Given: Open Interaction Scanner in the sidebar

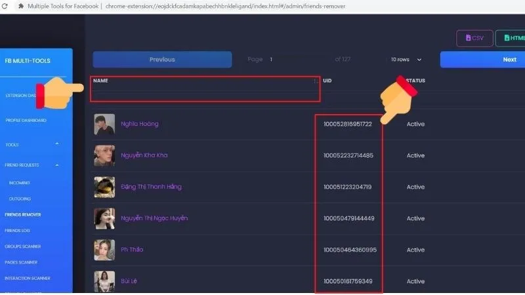Looking at the screenshot, I should 28,278.
